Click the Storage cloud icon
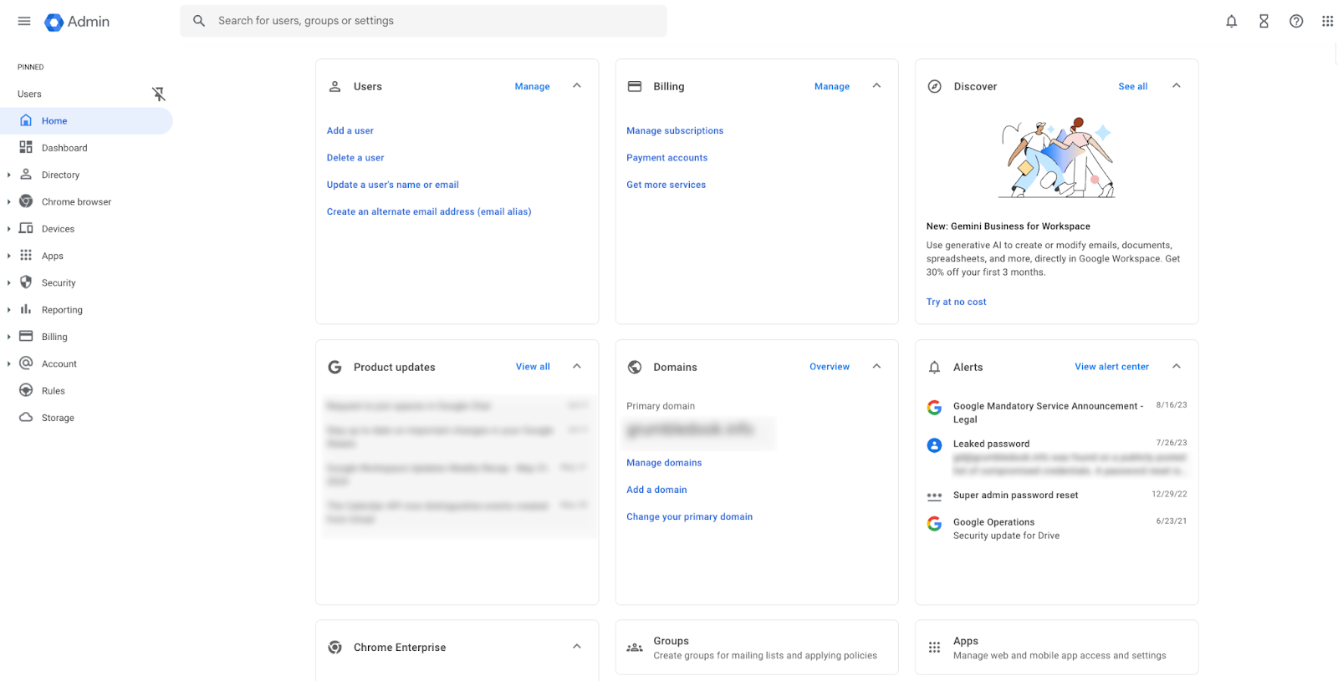Image resolution: width=1338 pixels, height=681 pixels. point(26,418)
